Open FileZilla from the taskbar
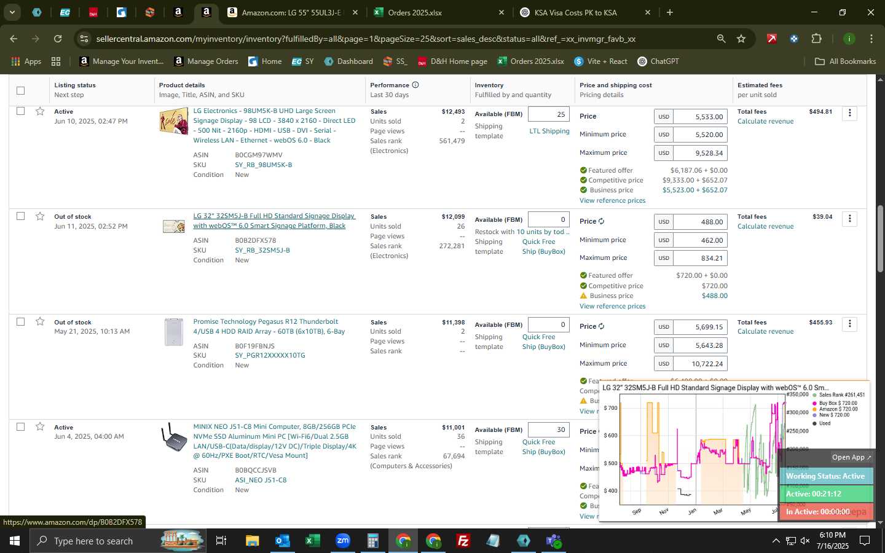885x553 pixels. 463,541
